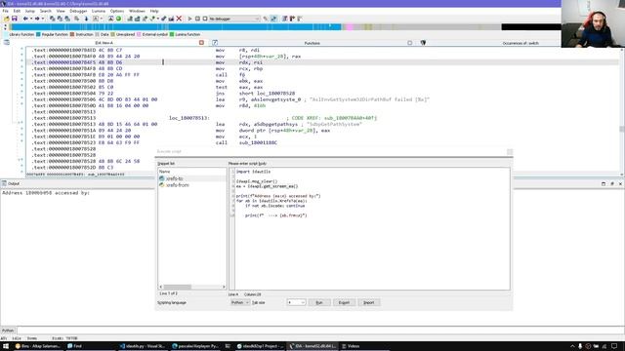Select the xrefs-from snippet
Image resolution: width=625 pixels, height=351 pixels.
(x=192, y=185)
